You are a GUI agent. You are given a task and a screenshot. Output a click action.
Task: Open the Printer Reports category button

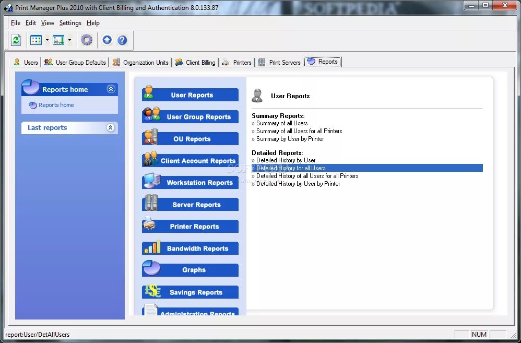[x=190, y=227]
